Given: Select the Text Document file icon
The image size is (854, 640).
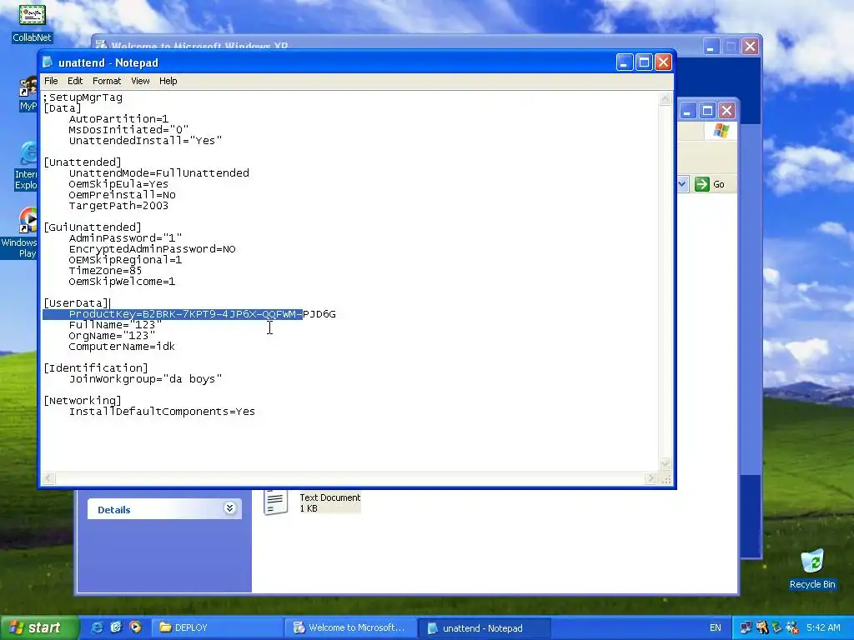Looking at the screenshot, I should [275, 502].
